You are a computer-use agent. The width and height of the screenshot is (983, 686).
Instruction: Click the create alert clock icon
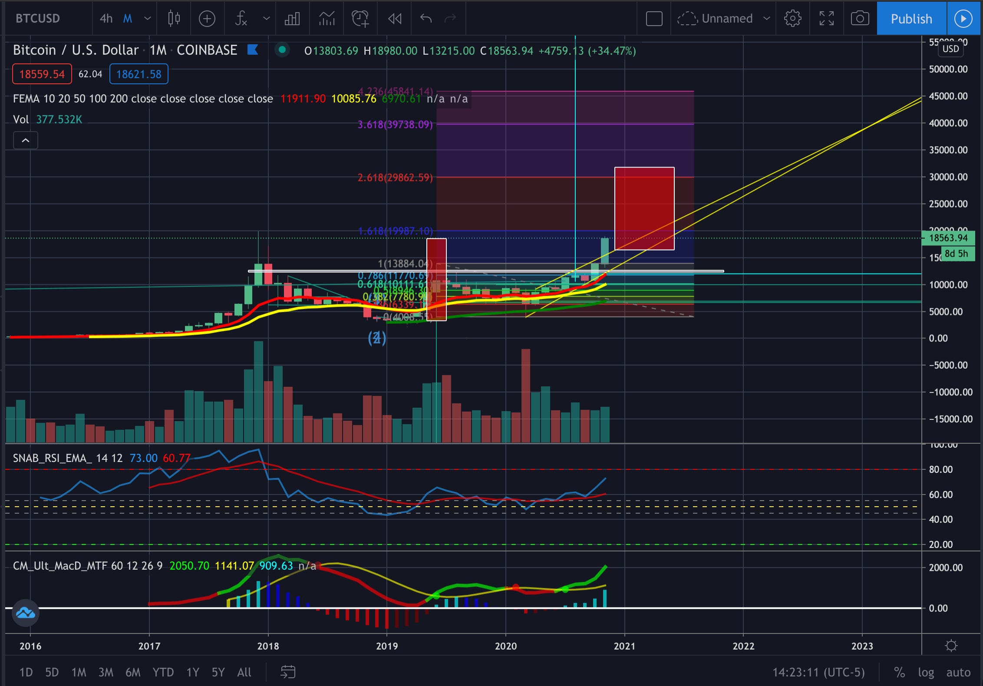click(x=360, y=18)
